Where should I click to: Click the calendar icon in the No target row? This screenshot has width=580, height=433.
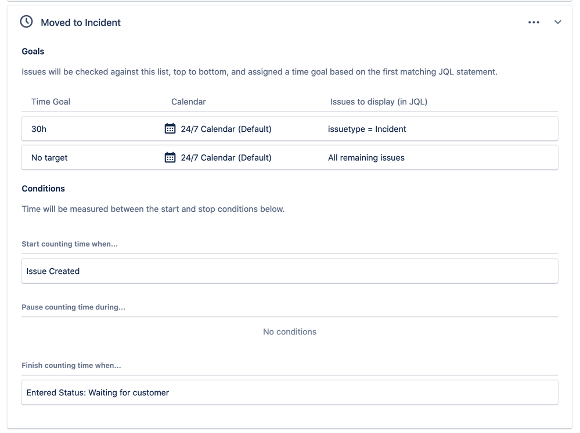point(170,157)
